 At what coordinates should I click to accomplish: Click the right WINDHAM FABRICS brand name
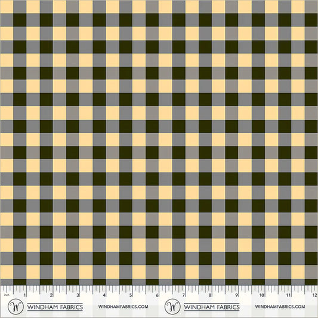click(x=212, y=307)
